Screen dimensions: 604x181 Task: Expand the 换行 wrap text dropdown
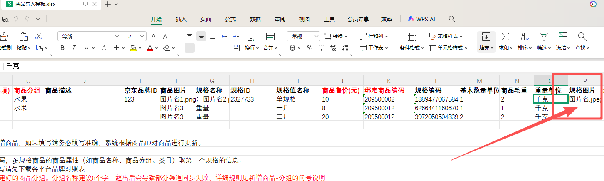coord(257,48)
